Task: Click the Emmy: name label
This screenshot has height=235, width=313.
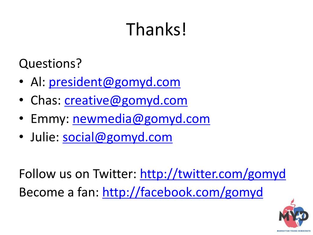Action: pos(50,119)
